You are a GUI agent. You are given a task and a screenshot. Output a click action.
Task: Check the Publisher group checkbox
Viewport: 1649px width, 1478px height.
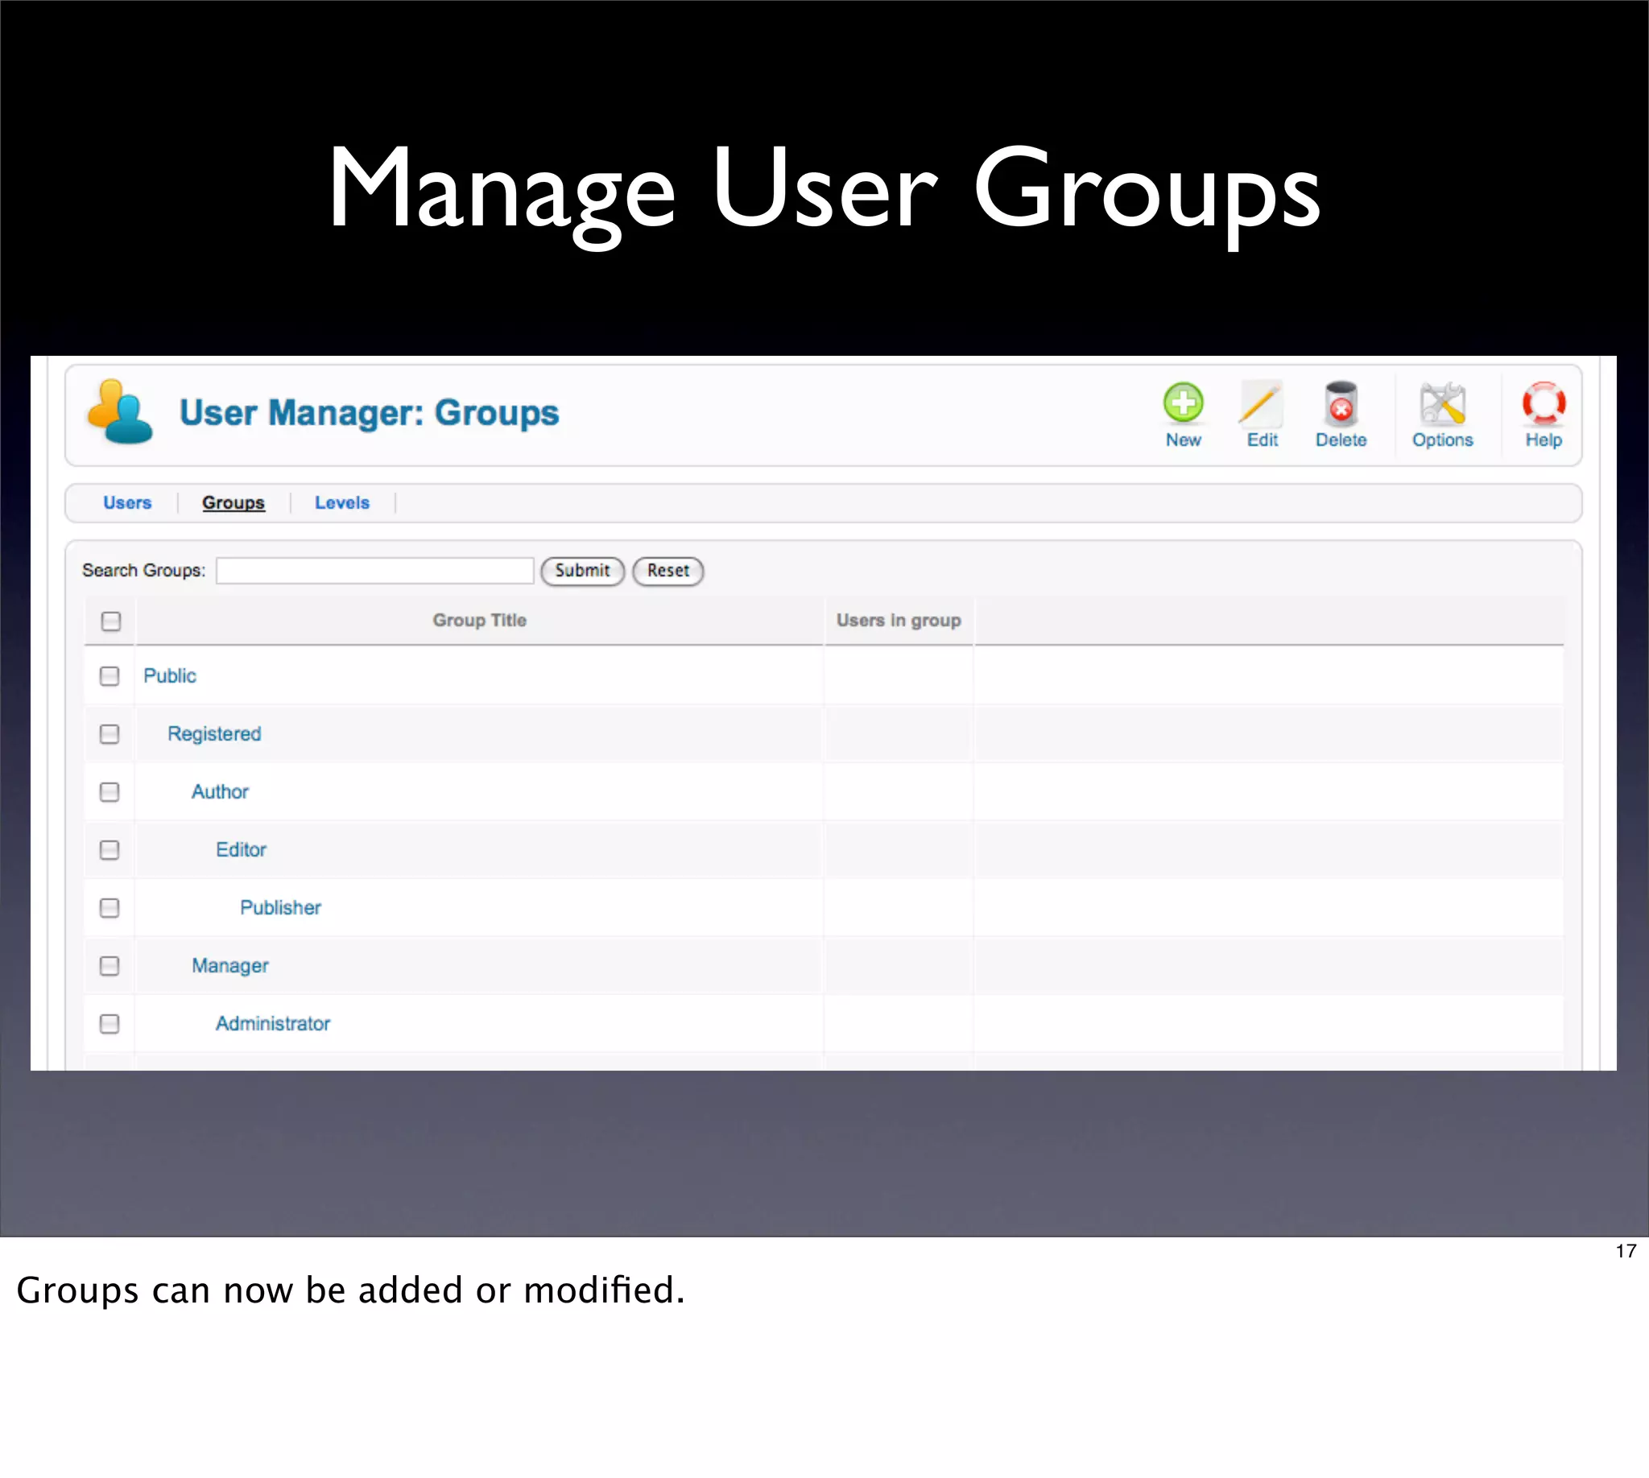110,908
